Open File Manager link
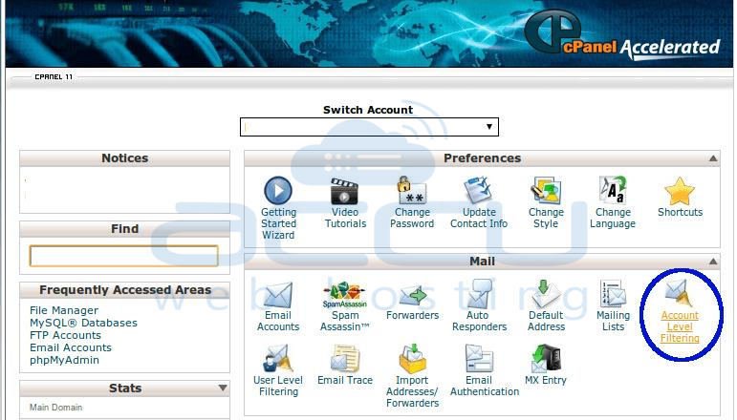The image size is (737, 420). coord(64,310)
